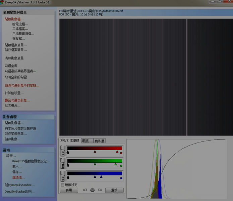Select the green black-point marker

coord(68,165)
